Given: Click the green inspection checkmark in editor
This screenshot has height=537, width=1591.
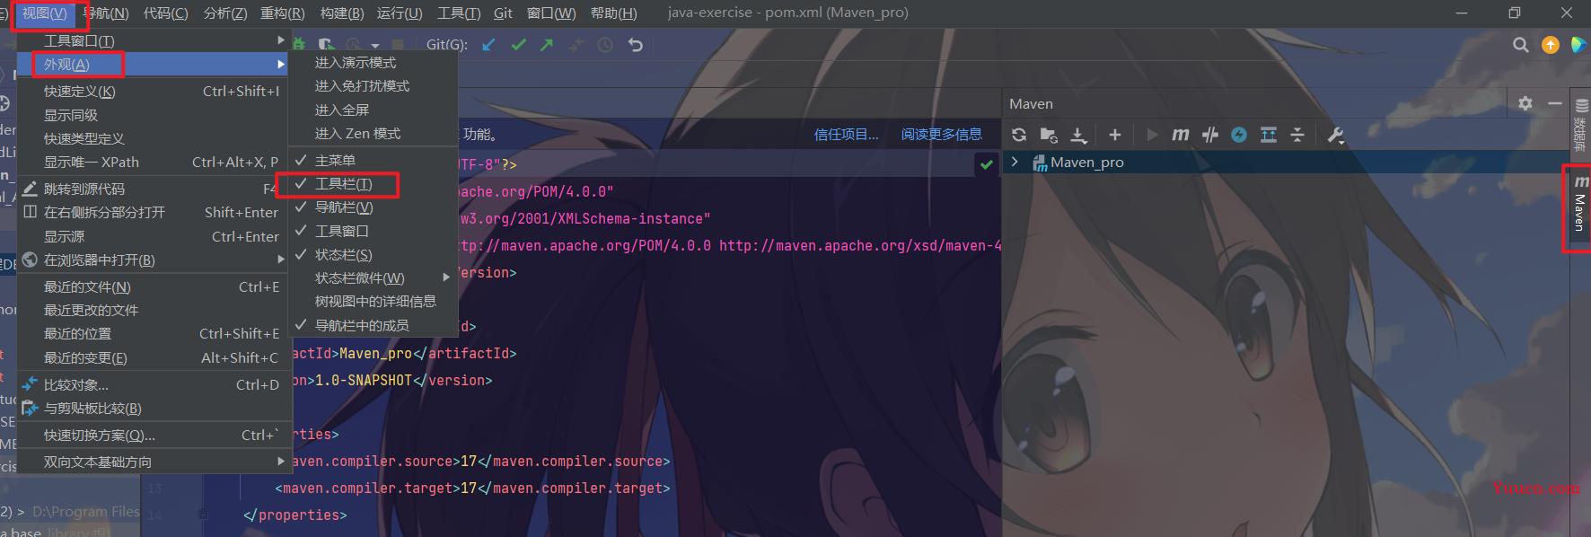Looking at the screenshot, I should pyautogui.click(x=987, y=164).
